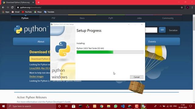This screenshot has width=195, height=109.
Task: Show hidden system tray icons
Action: click(x=161, y=106)
